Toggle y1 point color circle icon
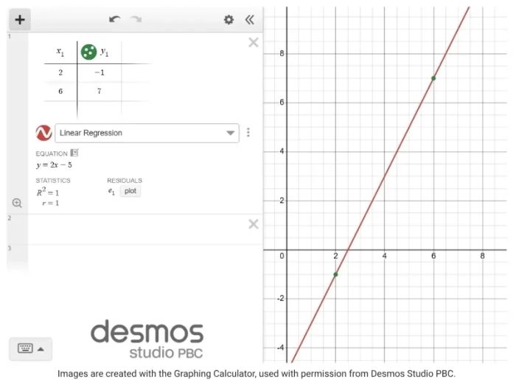This screenshot has height=380, width=516. click(x=88, y=52)
